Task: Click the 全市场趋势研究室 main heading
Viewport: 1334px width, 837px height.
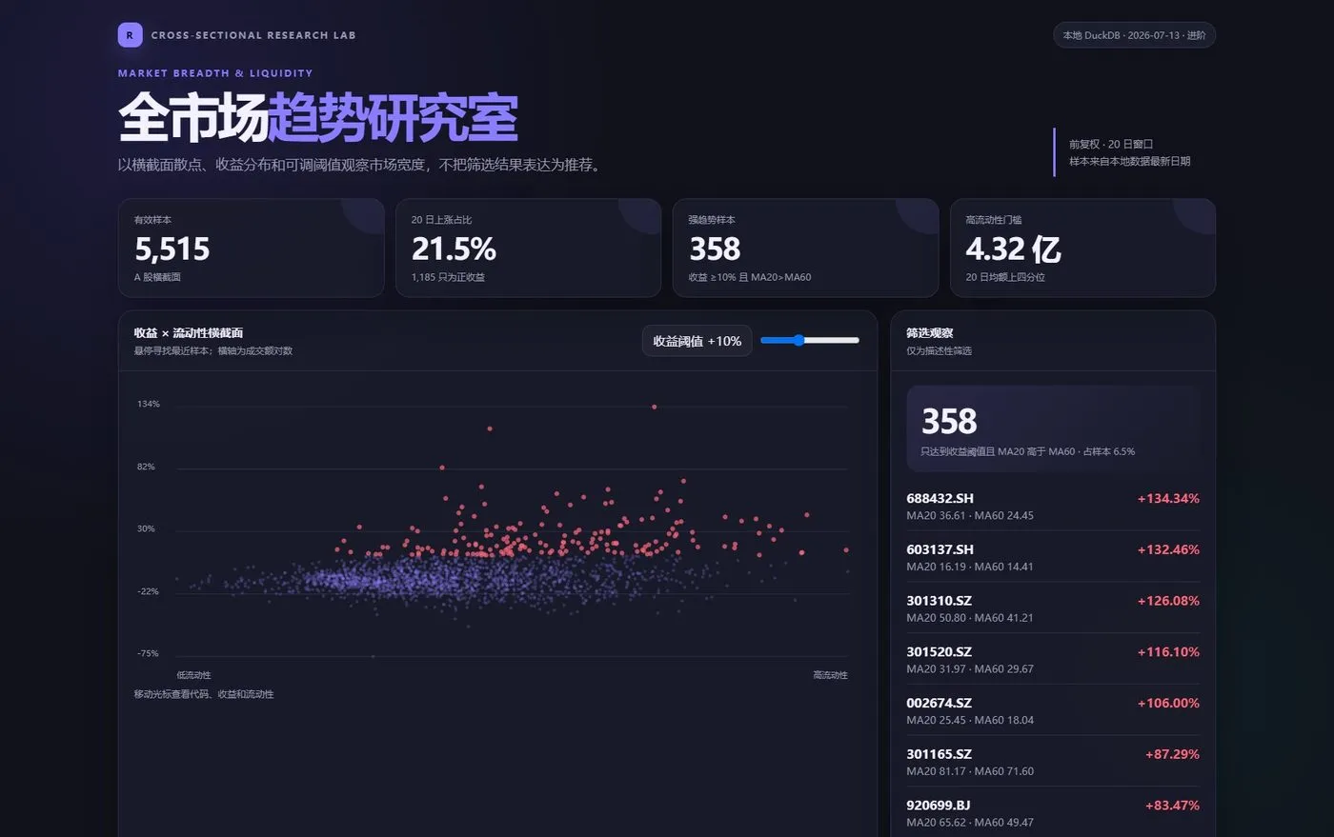Action: click(x=318, y=117)
